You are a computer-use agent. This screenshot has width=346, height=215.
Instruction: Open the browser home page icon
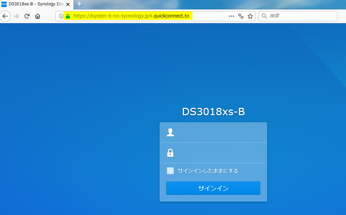(x=38, y=16)
